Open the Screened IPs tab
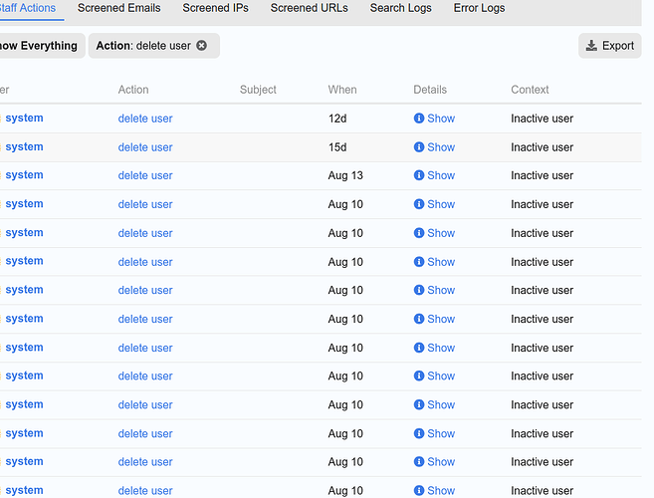The height and width of the screenshot is (498, 654). coord(216,8)
